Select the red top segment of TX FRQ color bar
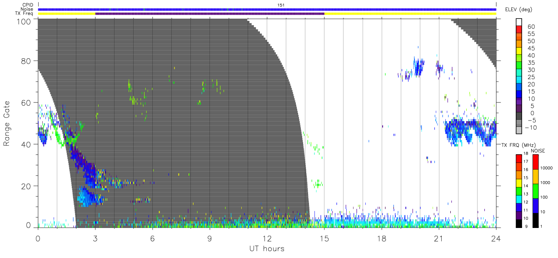The image size is (558, 258). pyautogui.click(x=518, y=158)
